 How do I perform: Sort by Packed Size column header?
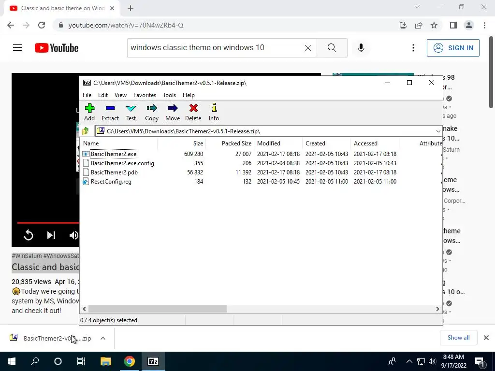click(230, 143)
